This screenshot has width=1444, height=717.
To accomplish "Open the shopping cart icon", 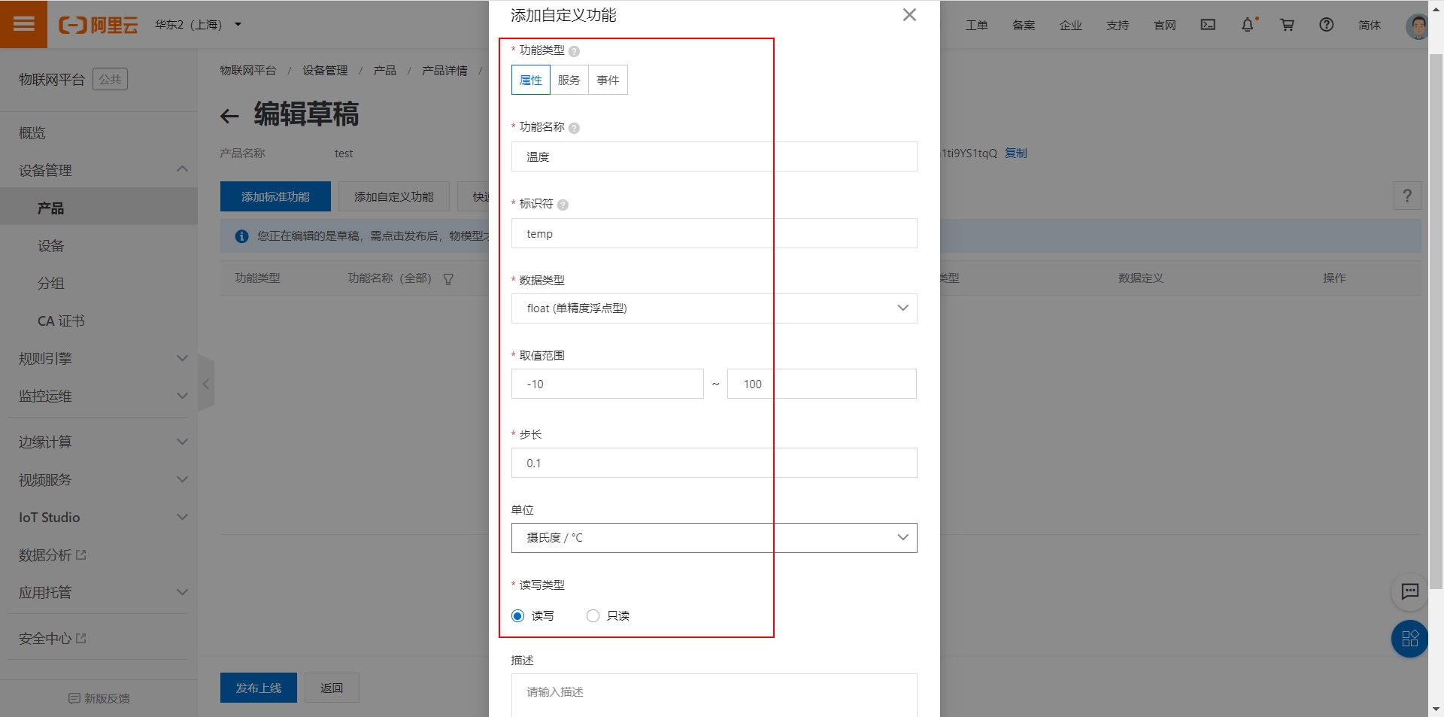I will (1288, 25).
